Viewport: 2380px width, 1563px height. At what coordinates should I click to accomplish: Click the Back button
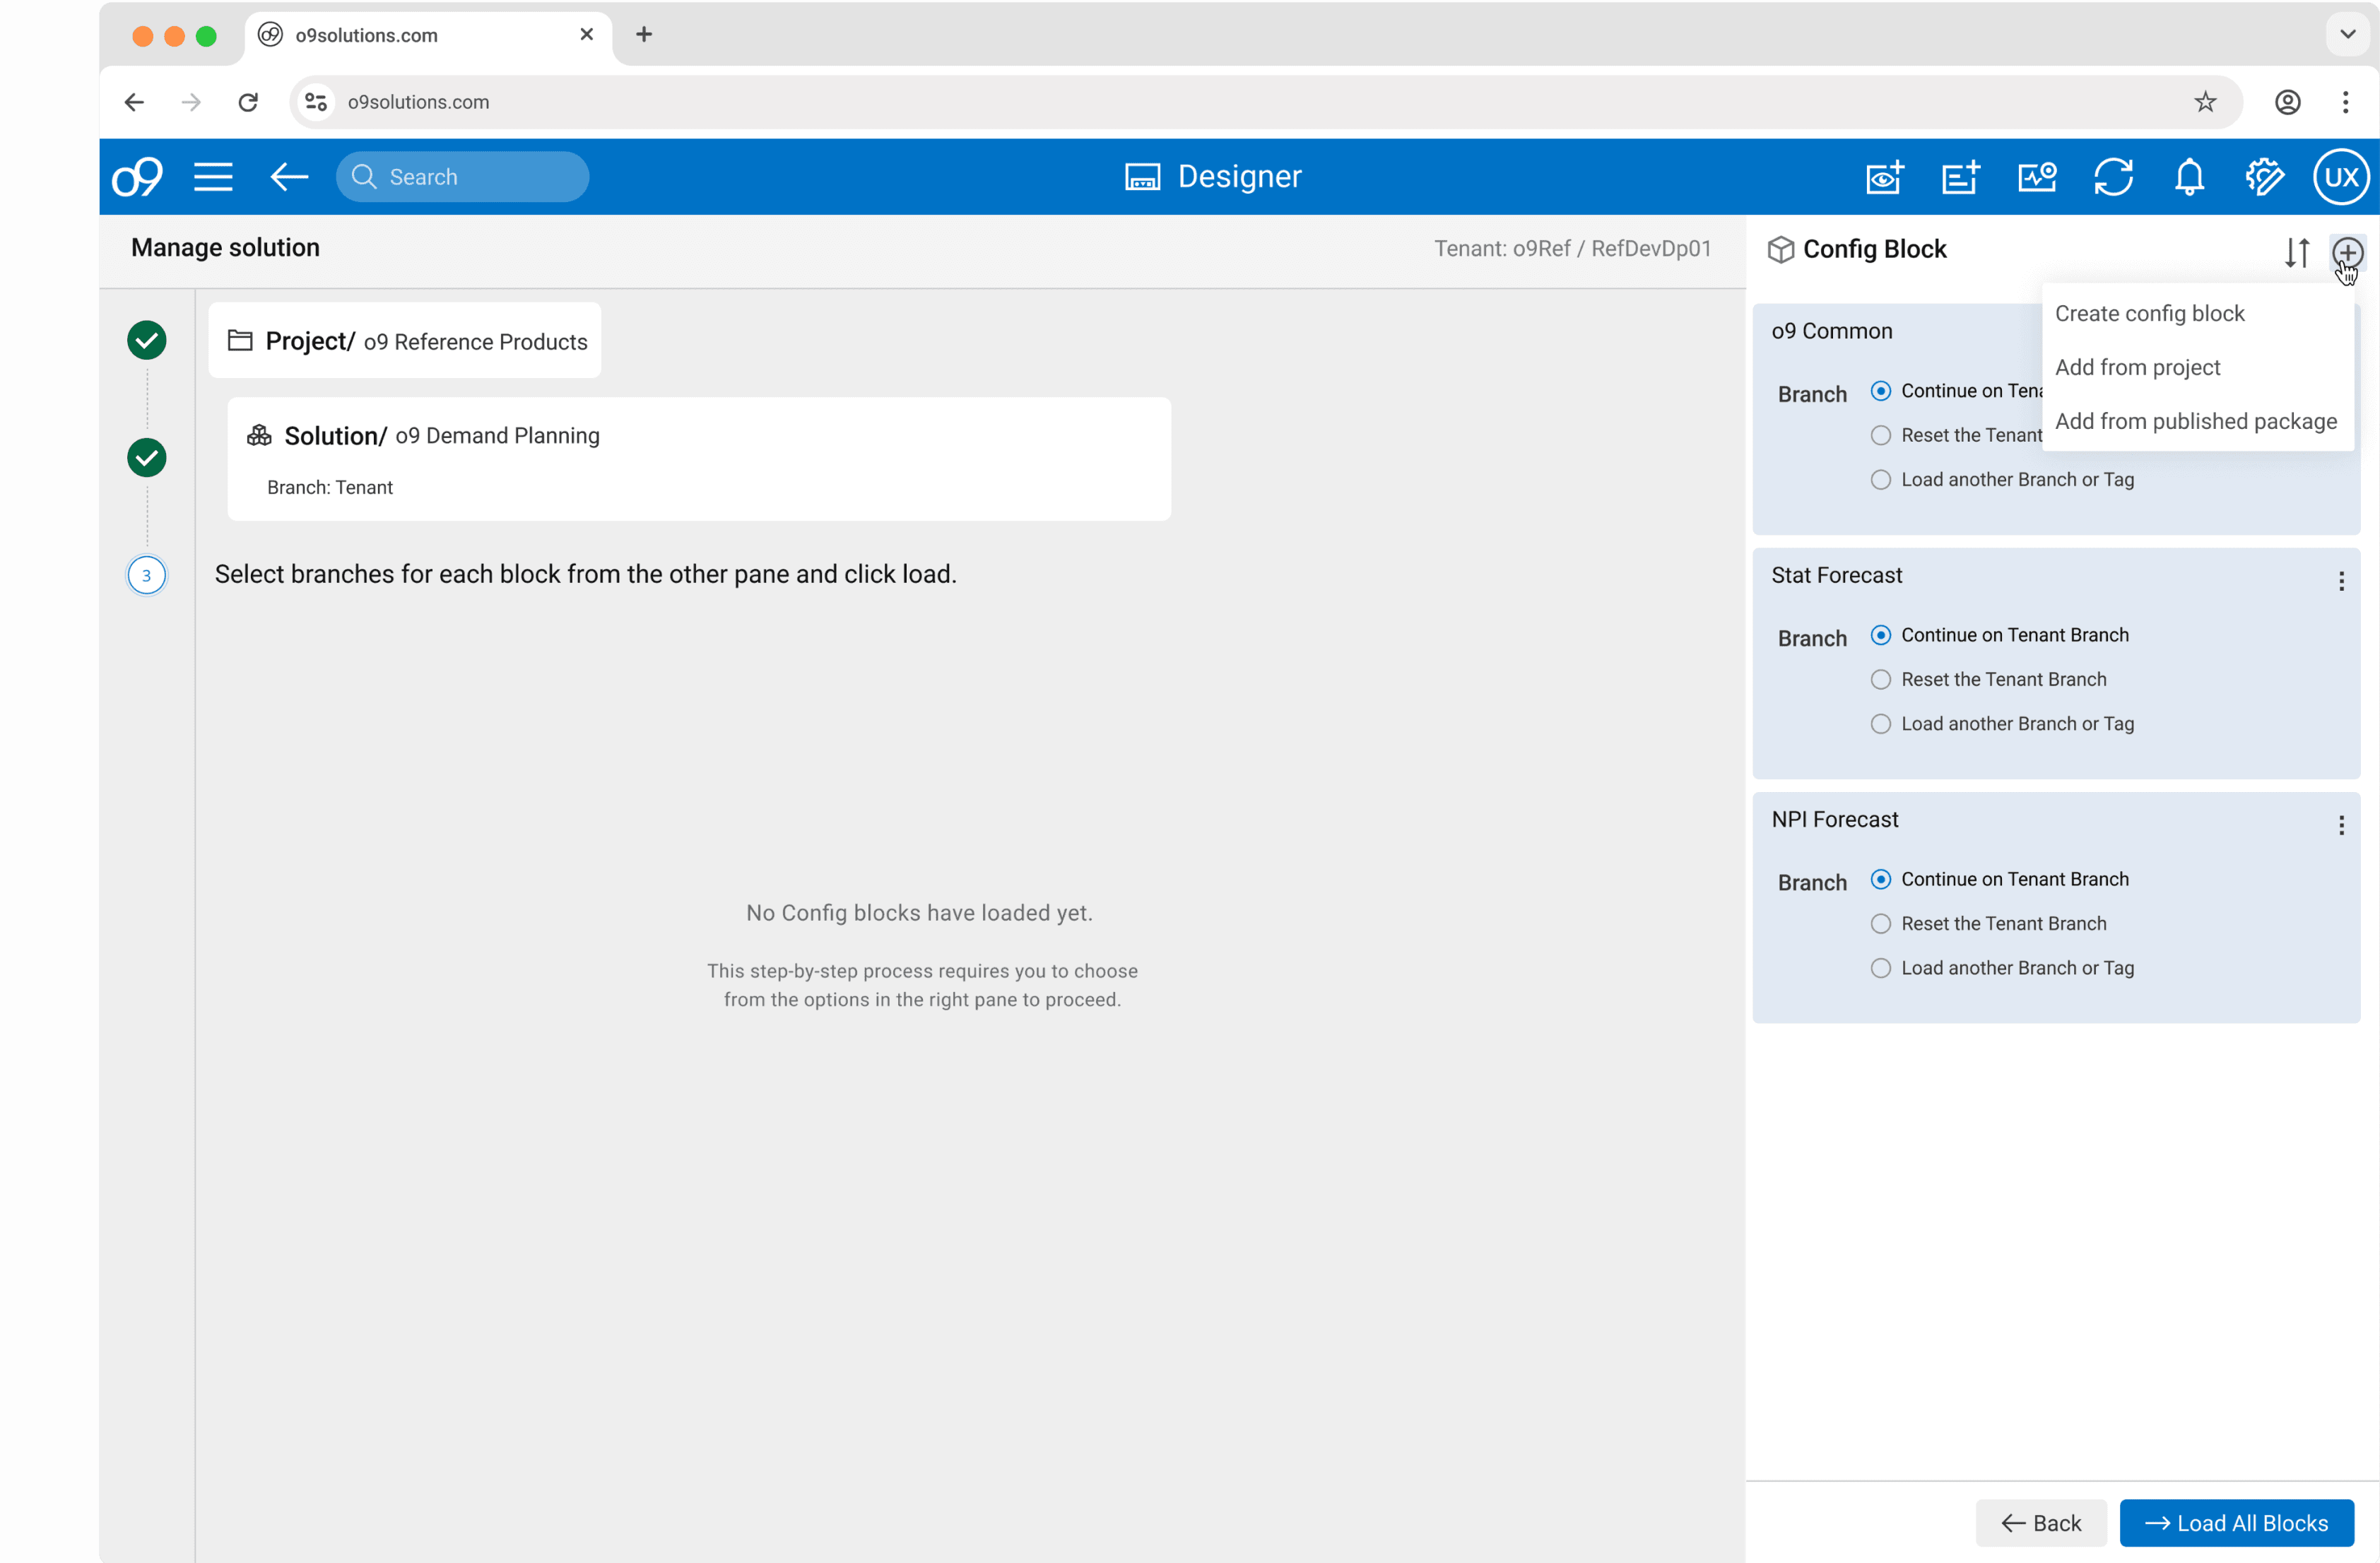2041,1522
